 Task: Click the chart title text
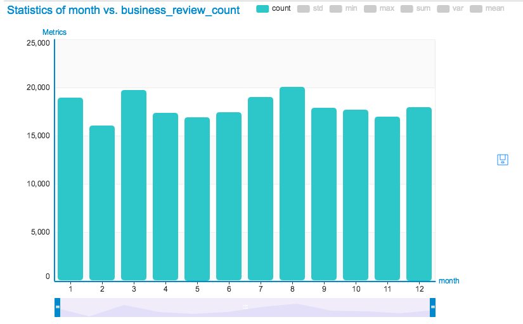click(124, 10)
